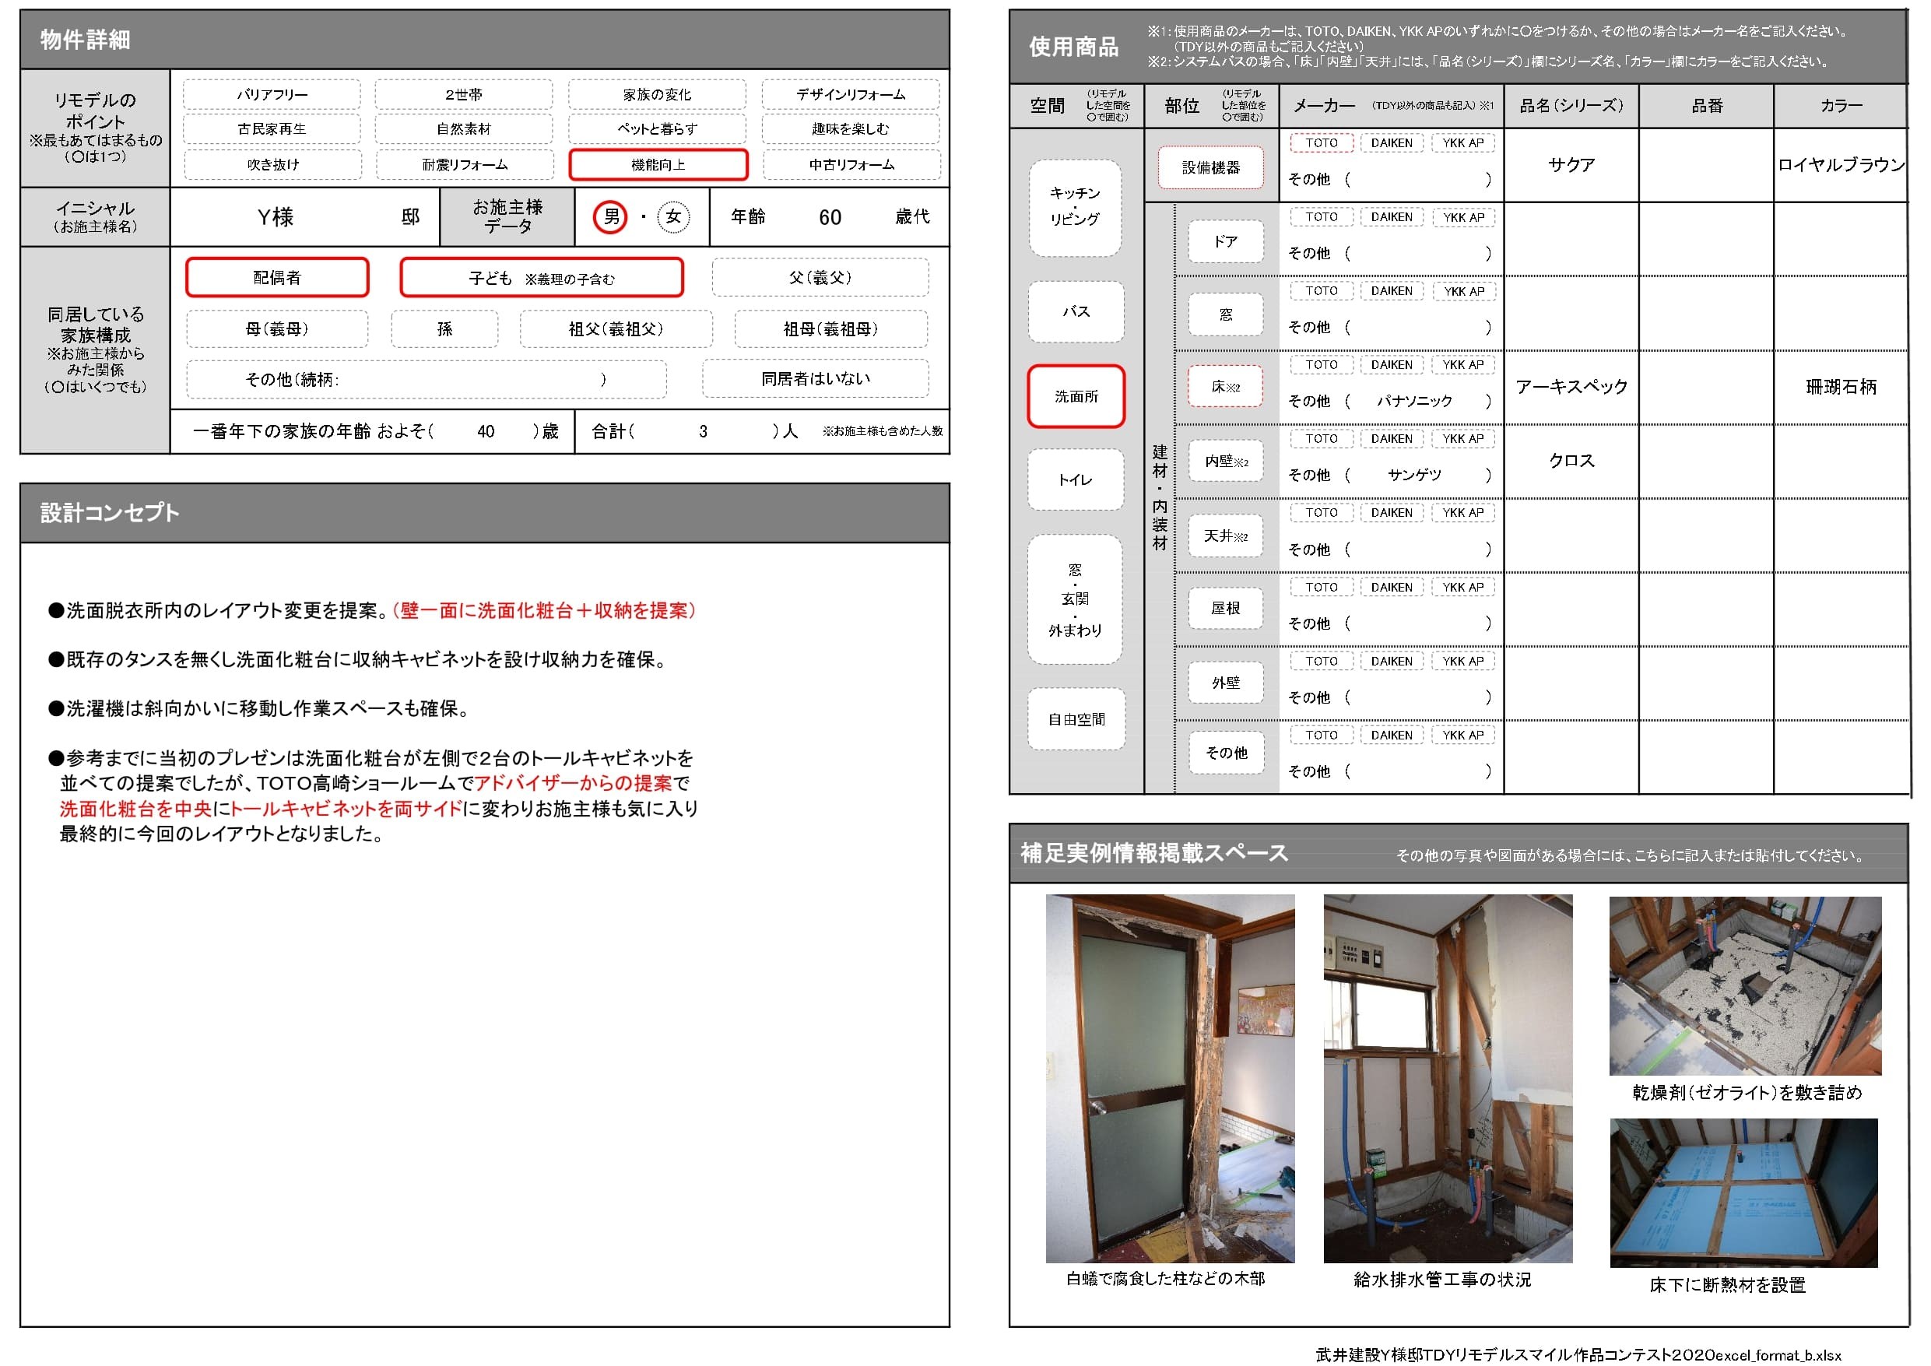Image resolution: width=1931 pixels, height=1366 pixels.
Task: Select the 設備機器 part box
Action: pyautogui.click(x=1210, y=167)
